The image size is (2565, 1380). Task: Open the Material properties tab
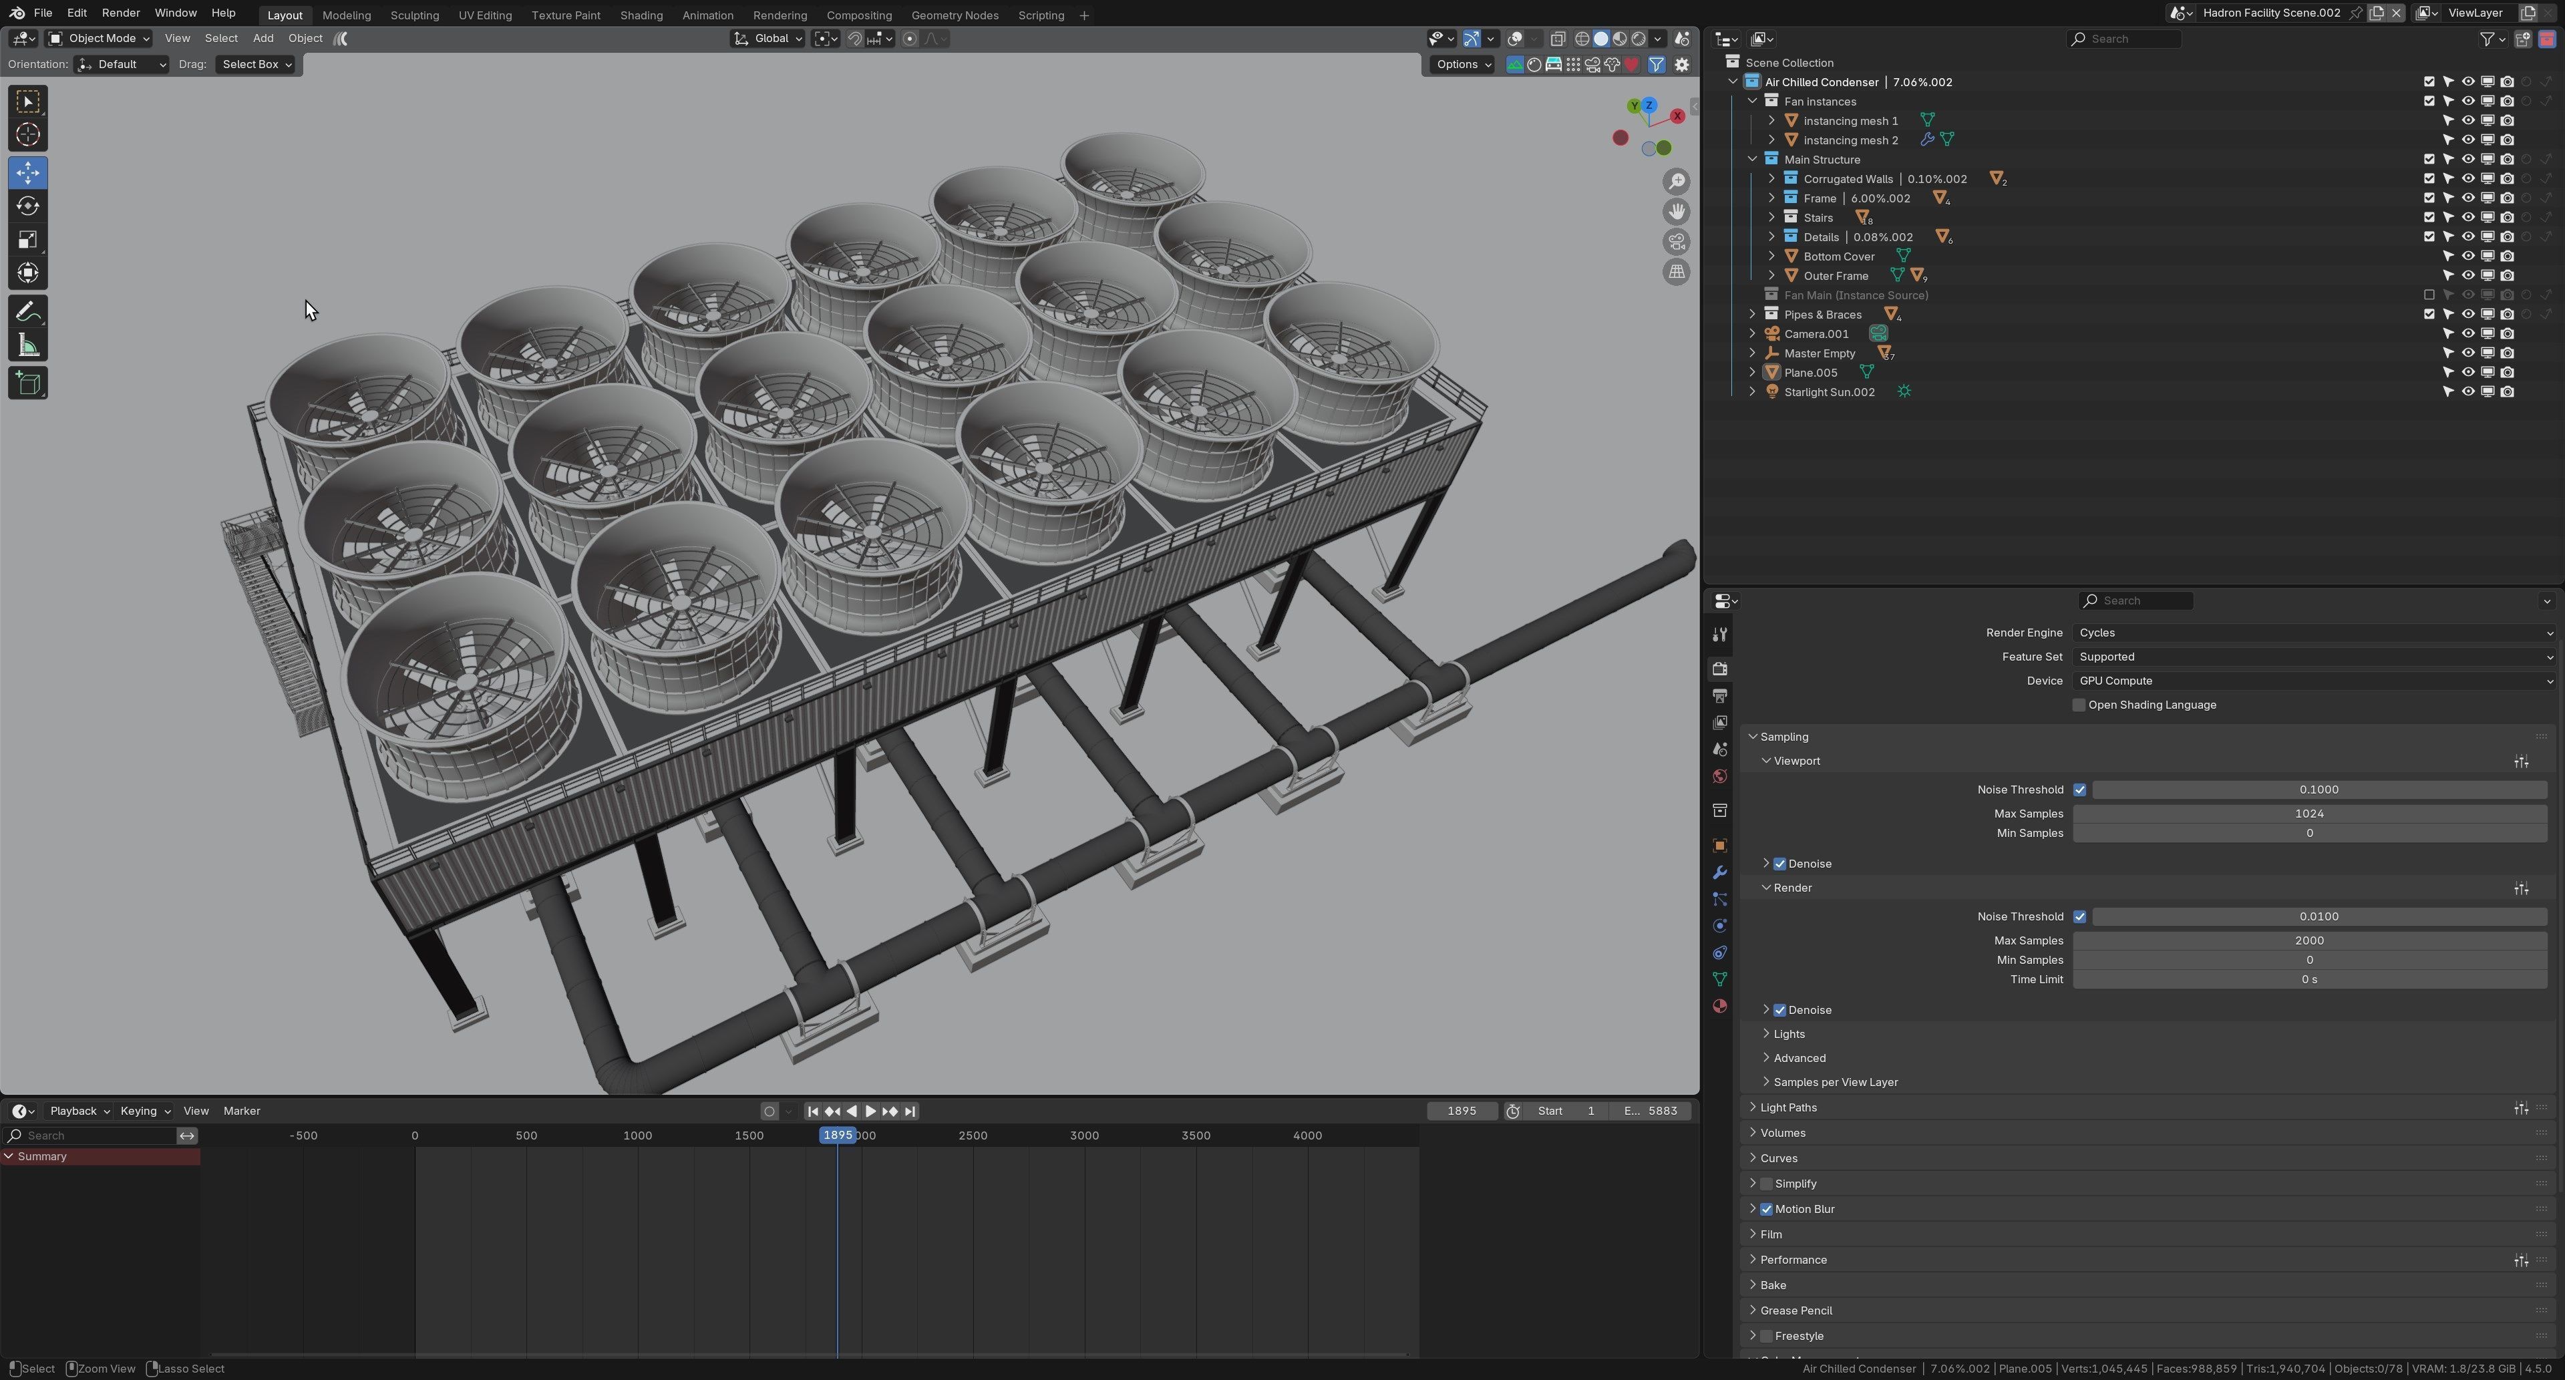point(1719,1007)
